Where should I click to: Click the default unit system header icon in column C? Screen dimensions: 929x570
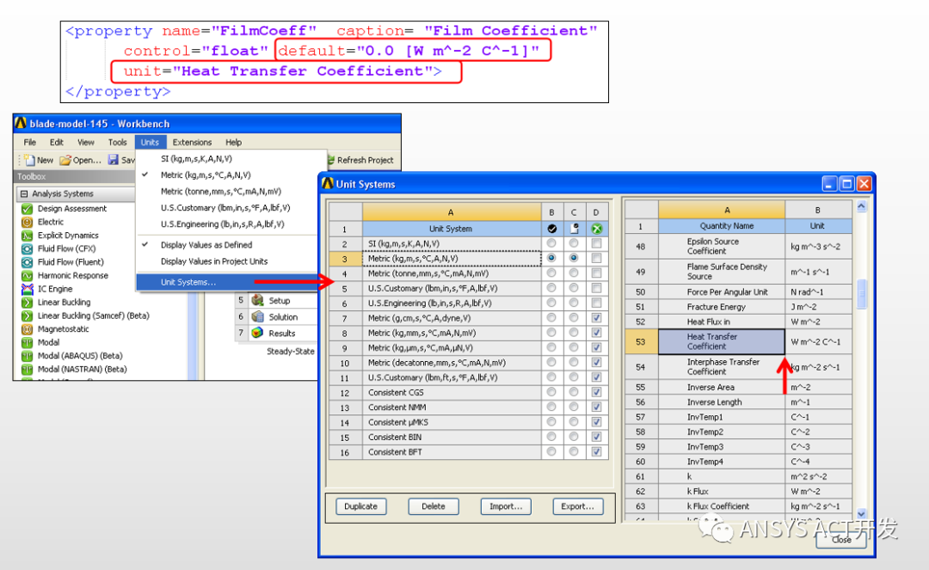pos(574,229)
